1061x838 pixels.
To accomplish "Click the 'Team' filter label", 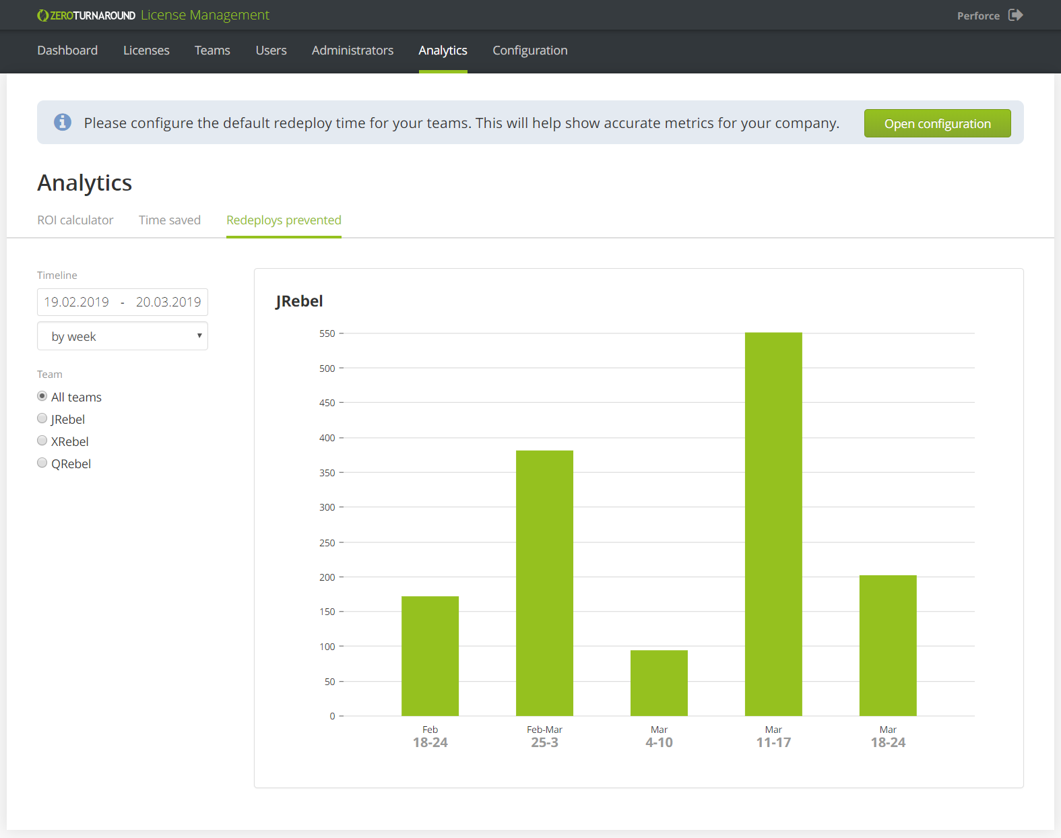I will (x=50, y=374).
